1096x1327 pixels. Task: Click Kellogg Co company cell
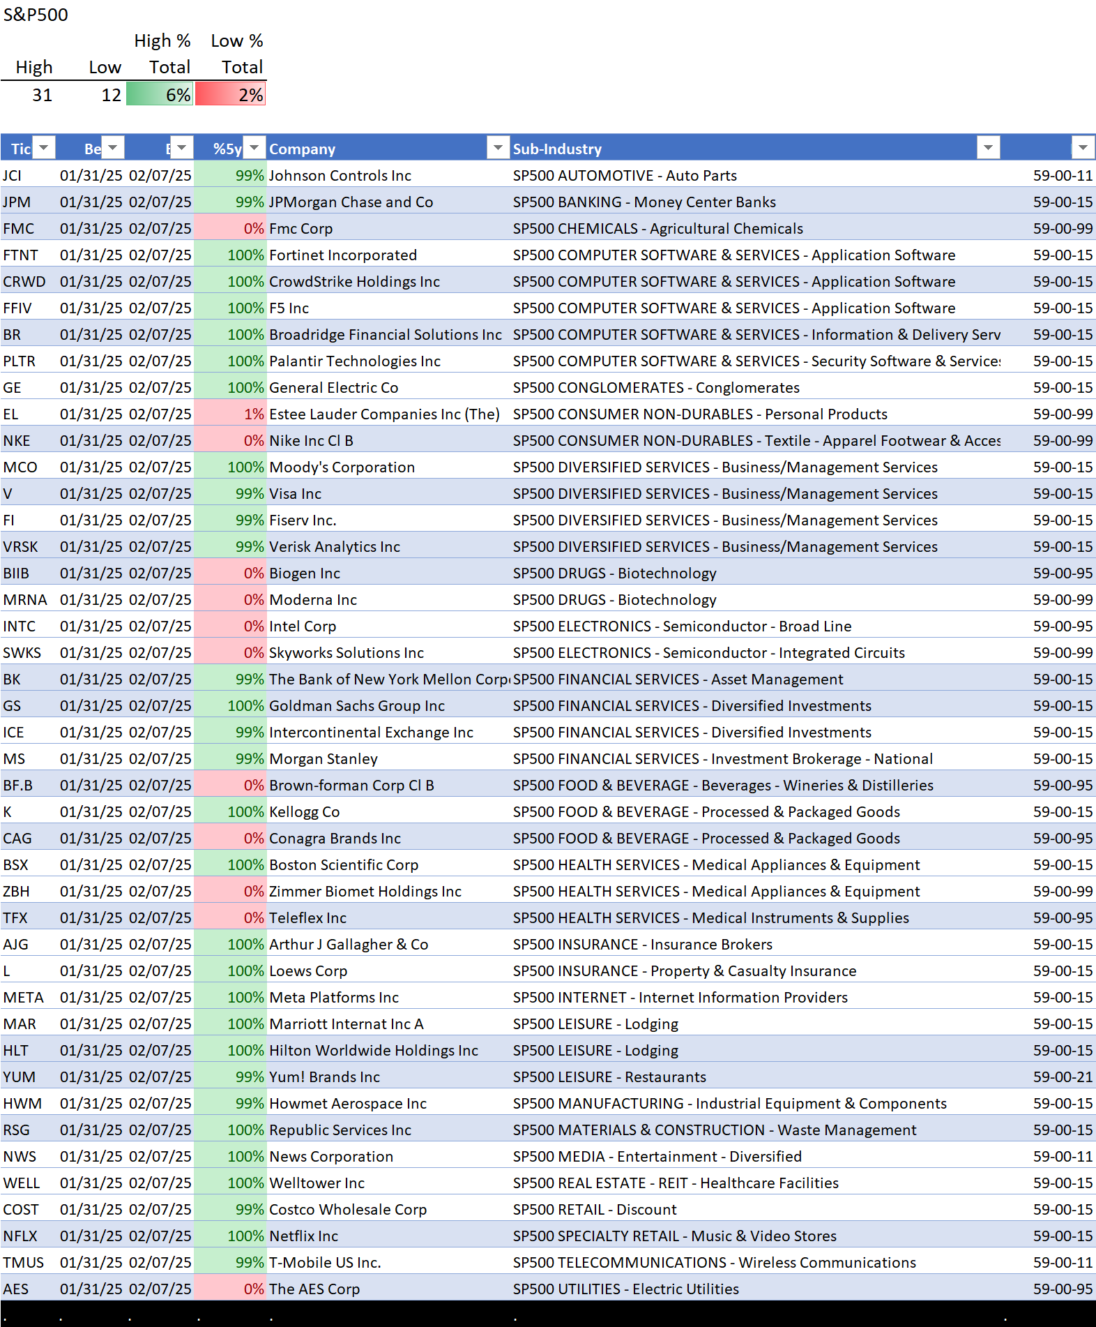click(x=388, y=811)
